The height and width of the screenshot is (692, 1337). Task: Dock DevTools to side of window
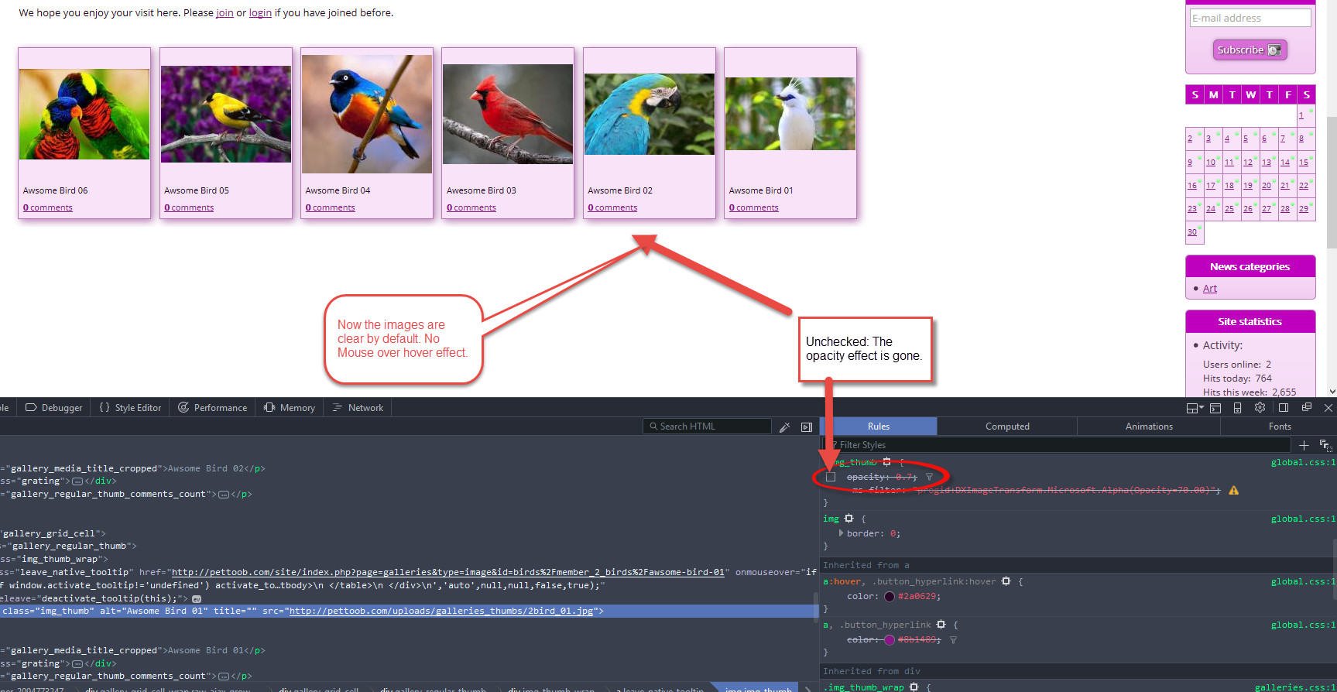1284,408
